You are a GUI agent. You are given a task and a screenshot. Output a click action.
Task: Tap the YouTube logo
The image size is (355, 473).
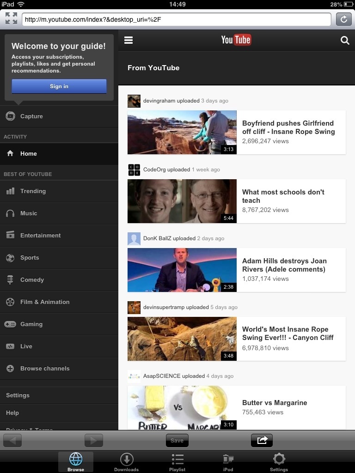(x=236, y=40)
